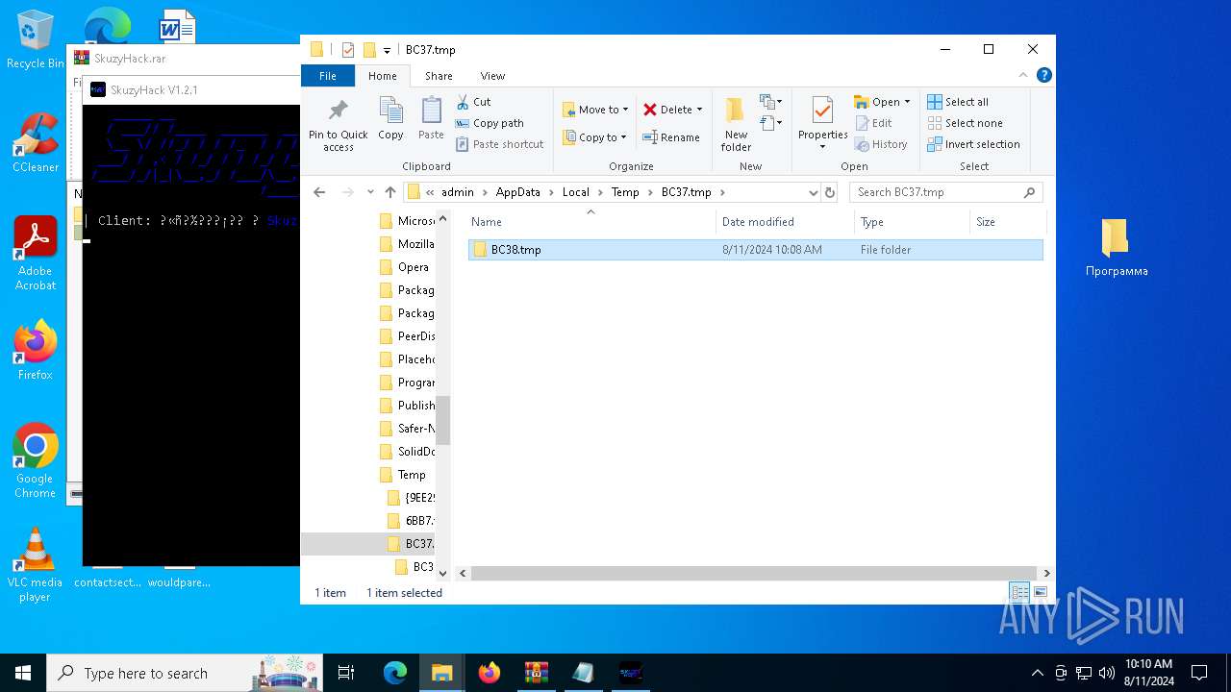The image size is (1231, 692).
Task: Open the recent locations dropdown
Action: point(370,192)
